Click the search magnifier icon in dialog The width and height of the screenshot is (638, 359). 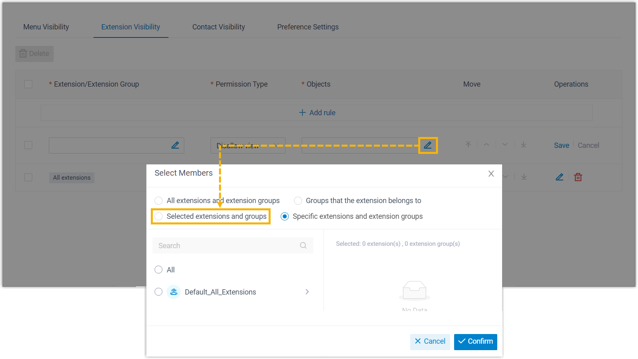click(x=303, y=246)
